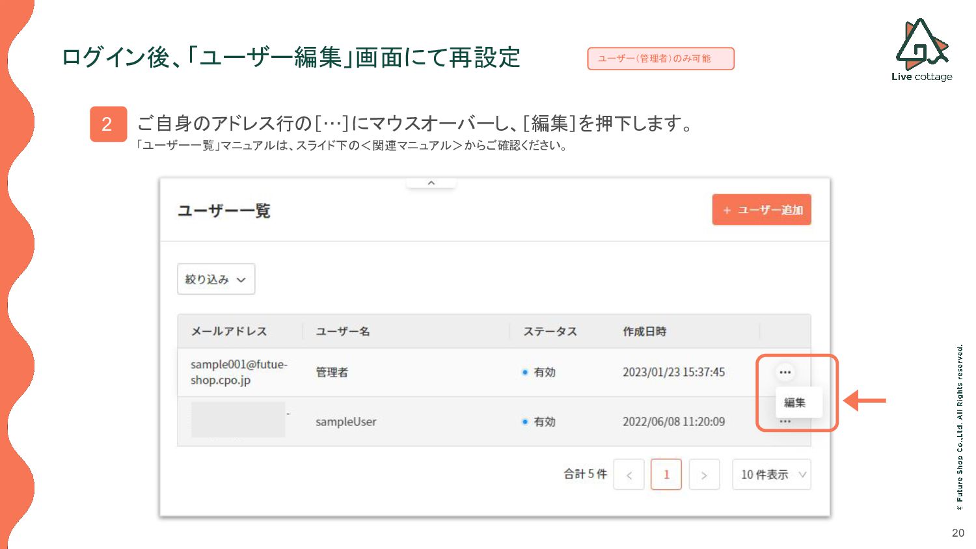Click the ステータス column header
Screen dimensions: 976x549
click(550, 331)
